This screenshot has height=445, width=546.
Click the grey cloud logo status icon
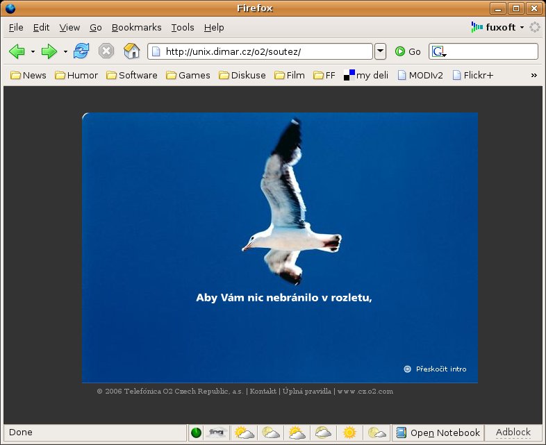(x=216, y=433)
